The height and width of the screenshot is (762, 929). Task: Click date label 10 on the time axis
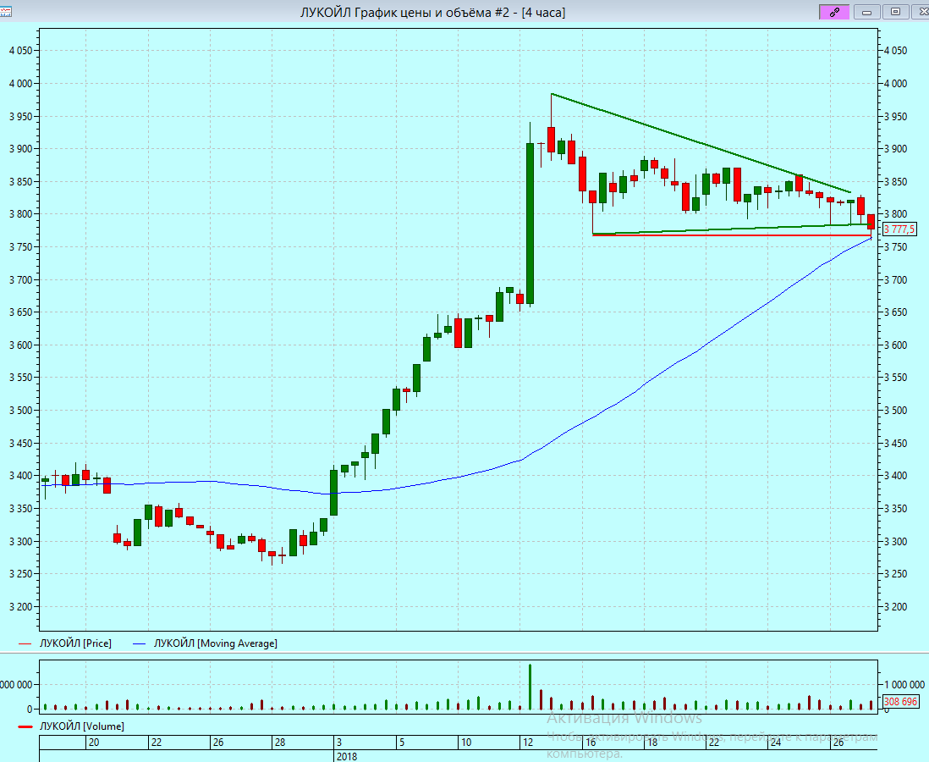(466, 743)
